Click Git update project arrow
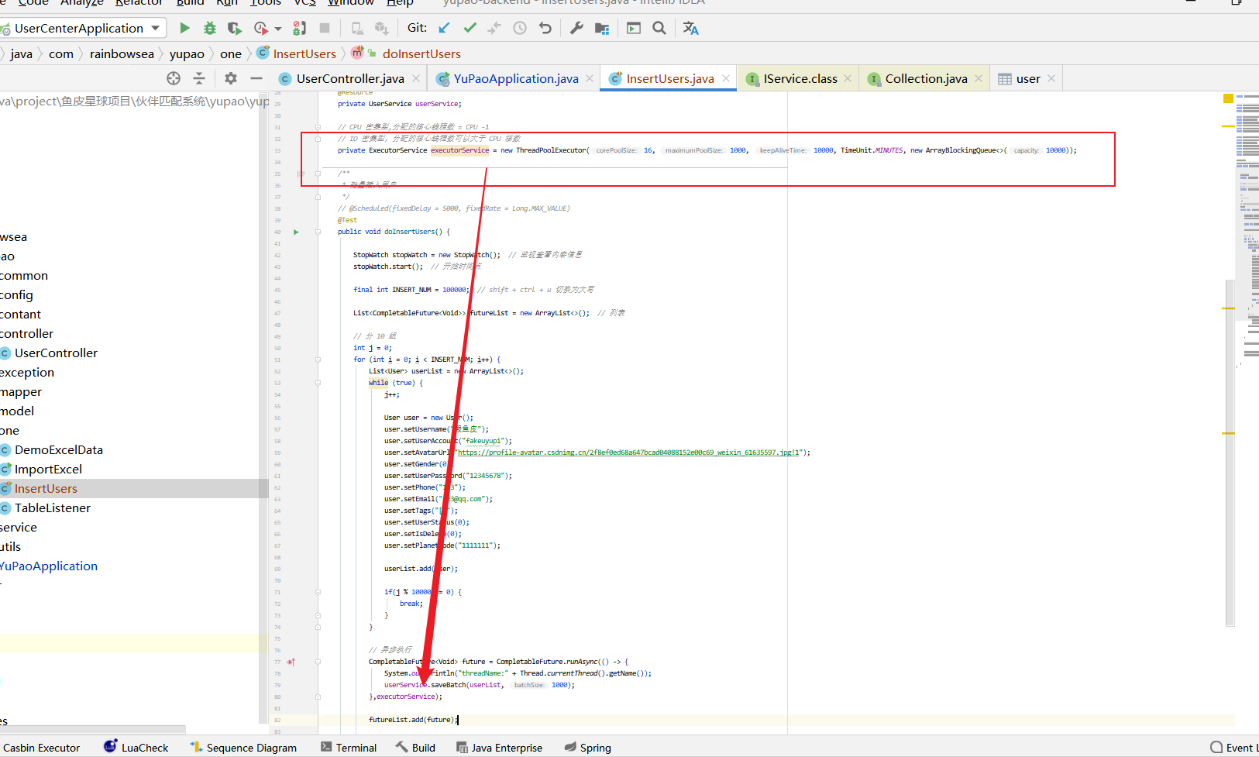The height and width of the screenshot is (757, 1259). coord(444,28)
